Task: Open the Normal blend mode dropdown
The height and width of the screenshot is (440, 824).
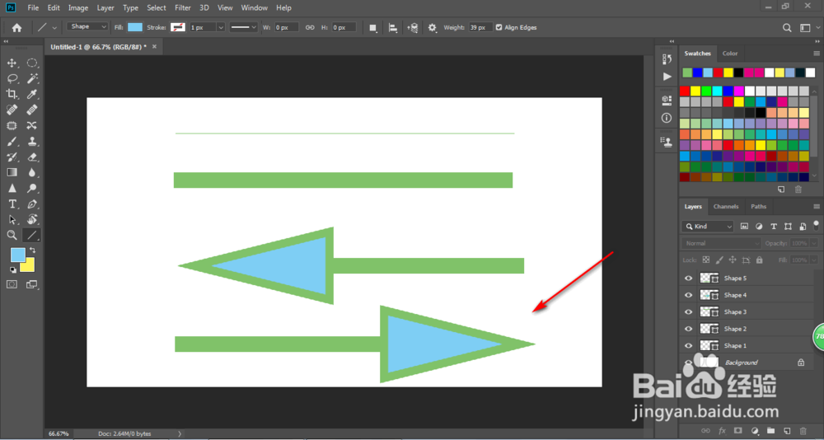Action: coord(721,243)
